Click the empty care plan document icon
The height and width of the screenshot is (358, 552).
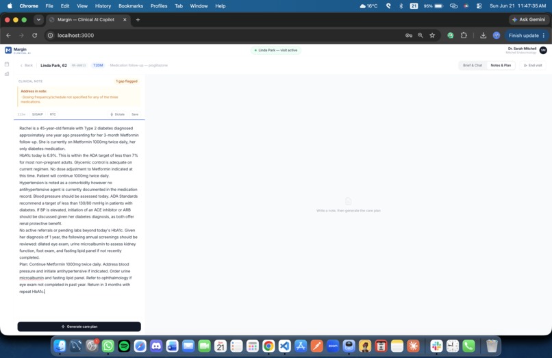pos(348,201)
